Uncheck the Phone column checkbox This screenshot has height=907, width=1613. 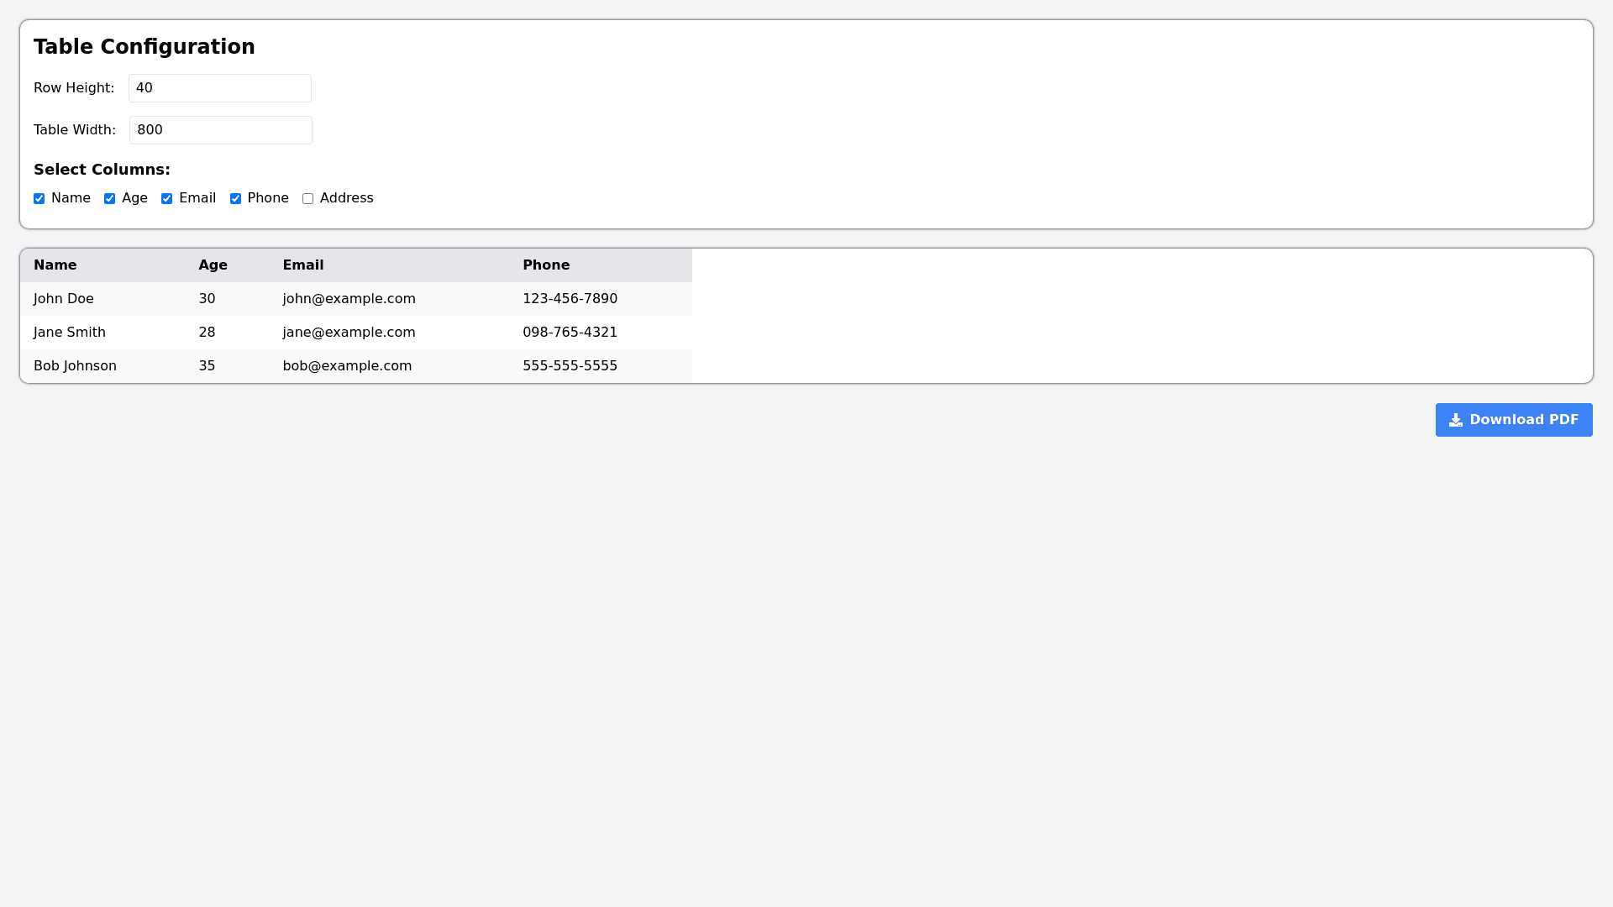pos(236,199)
